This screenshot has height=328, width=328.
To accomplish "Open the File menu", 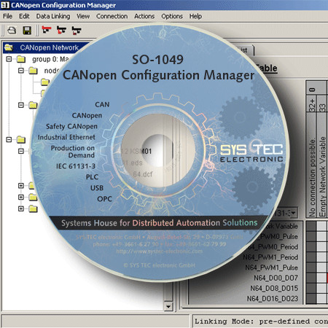I will [x=7, y=16].
